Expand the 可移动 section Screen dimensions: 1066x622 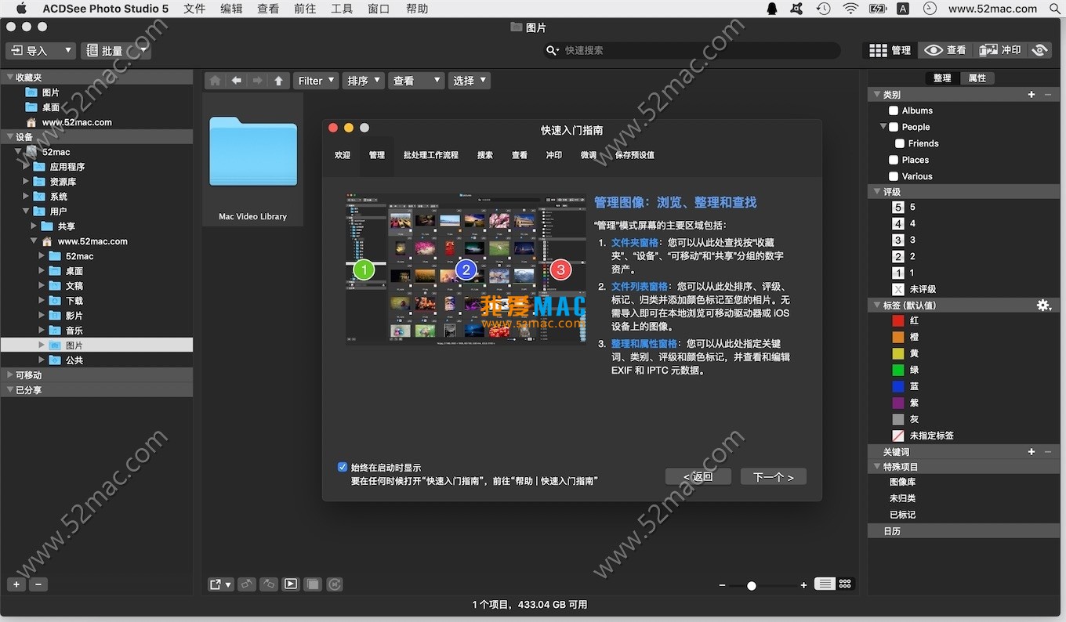(10, 375)
